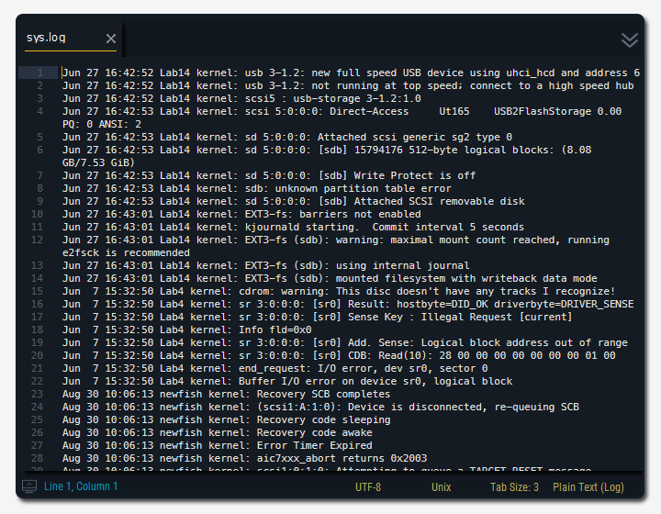This screenshot has height=514, width=661.
Task: Click Line 1, Column 1 status indicator
Action: tap(81, 486)
